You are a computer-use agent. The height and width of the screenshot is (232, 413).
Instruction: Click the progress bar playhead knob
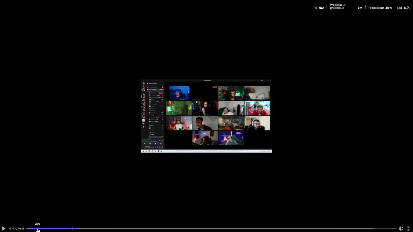point(73,228)
